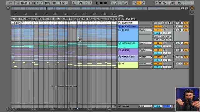The width and height of the screenshot is (200, 112).
Task: Open FX output routing Master dropdown
Action: tap(145, 63)
